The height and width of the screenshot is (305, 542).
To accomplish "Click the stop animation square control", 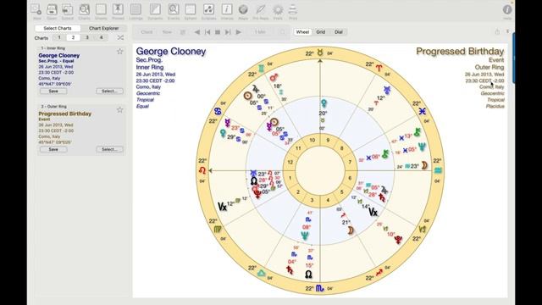I will pos(218,32).
